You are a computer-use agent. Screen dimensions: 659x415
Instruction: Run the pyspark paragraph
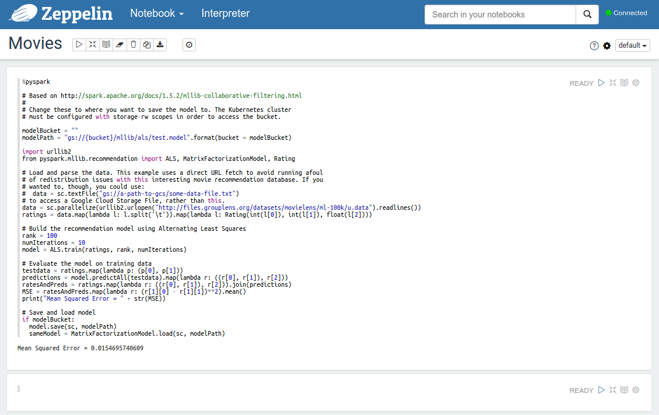click(x=601, y=83)
